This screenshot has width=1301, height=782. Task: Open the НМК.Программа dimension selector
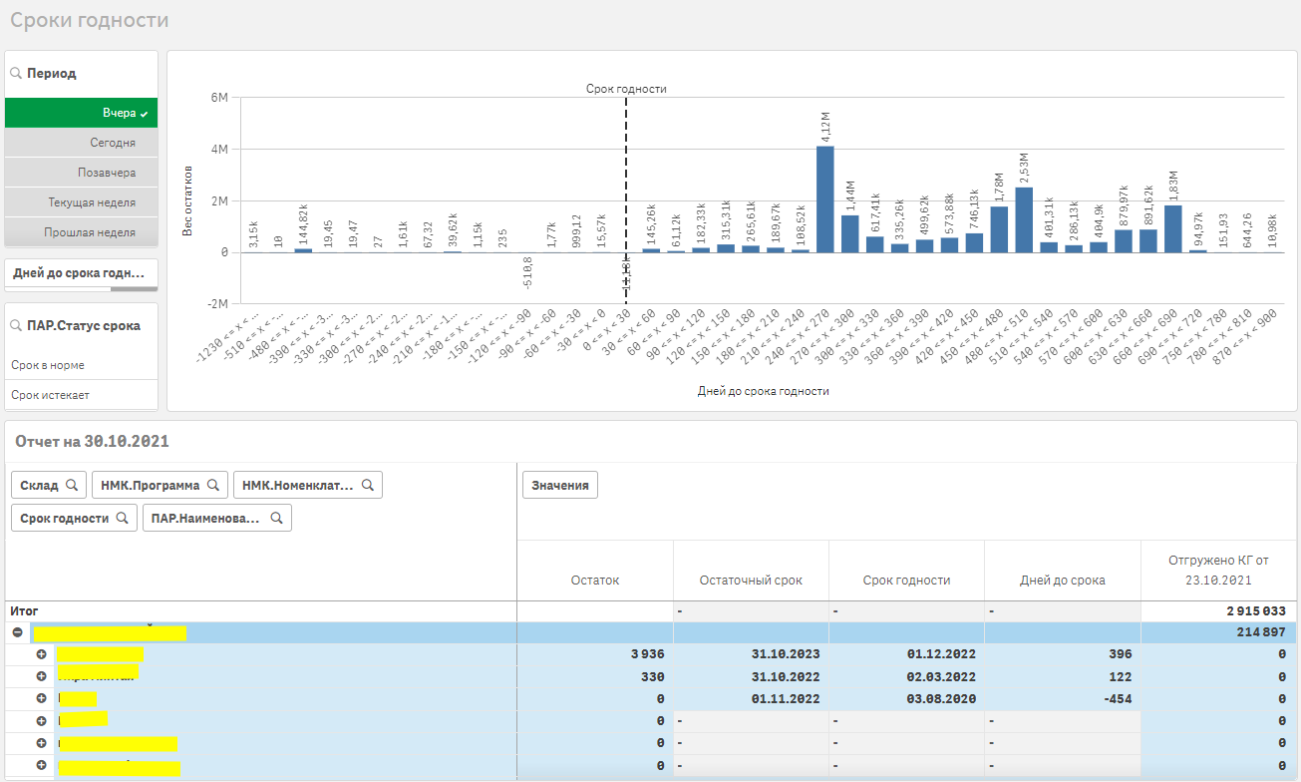pos(160,486)
